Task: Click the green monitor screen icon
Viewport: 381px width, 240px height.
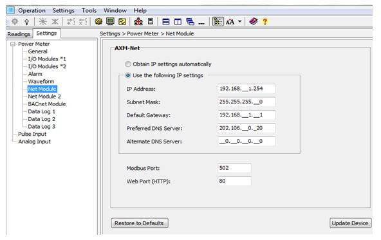Action: tap(110, 22)
